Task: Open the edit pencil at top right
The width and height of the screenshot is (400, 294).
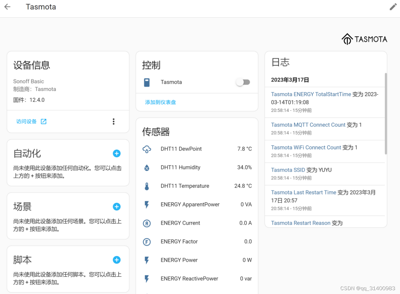Action: [x=393, y=6]
